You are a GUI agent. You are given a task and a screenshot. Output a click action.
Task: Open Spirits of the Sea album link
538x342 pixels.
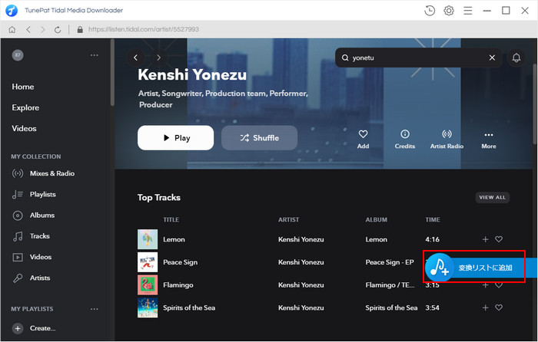point(391,307)
